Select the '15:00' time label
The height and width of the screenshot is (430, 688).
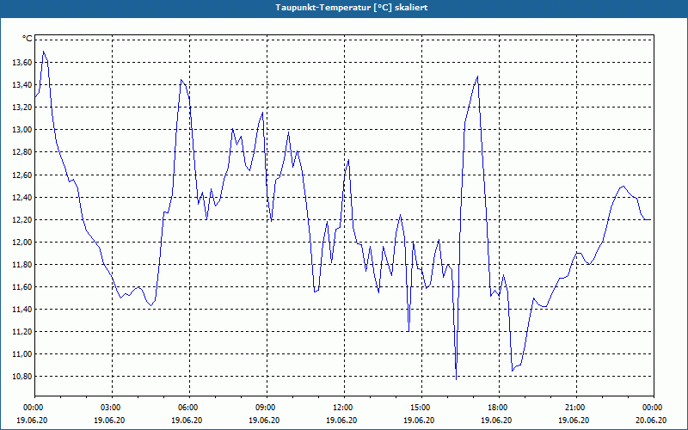[420, 408]
